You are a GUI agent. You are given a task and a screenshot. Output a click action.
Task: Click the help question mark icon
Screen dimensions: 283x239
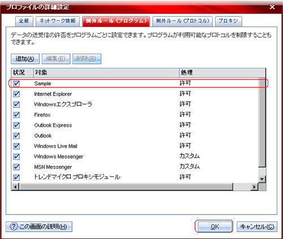pos(14,227)
